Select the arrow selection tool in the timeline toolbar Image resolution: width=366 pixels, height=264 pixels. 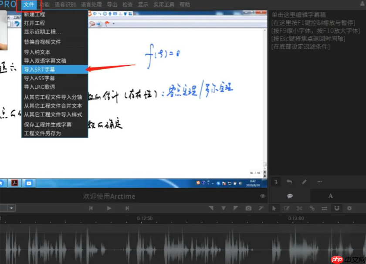(274, 208)
